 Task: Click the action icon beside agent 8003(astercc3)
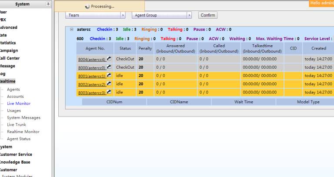pos(109,92)
